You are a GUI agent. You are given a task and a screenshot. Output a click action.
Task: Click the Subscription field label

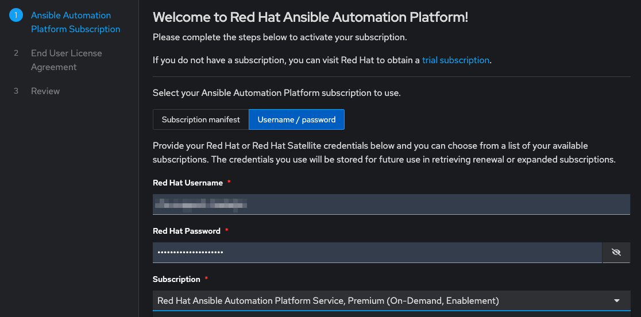point(176,280)
